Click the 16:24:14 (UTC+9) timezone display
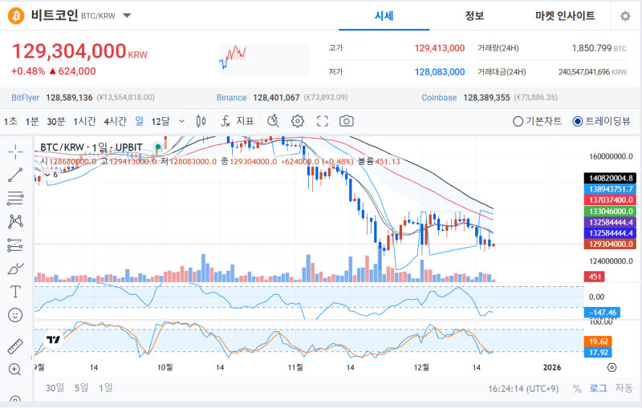Viewport: 642px width, 408px height. [524, 388]
